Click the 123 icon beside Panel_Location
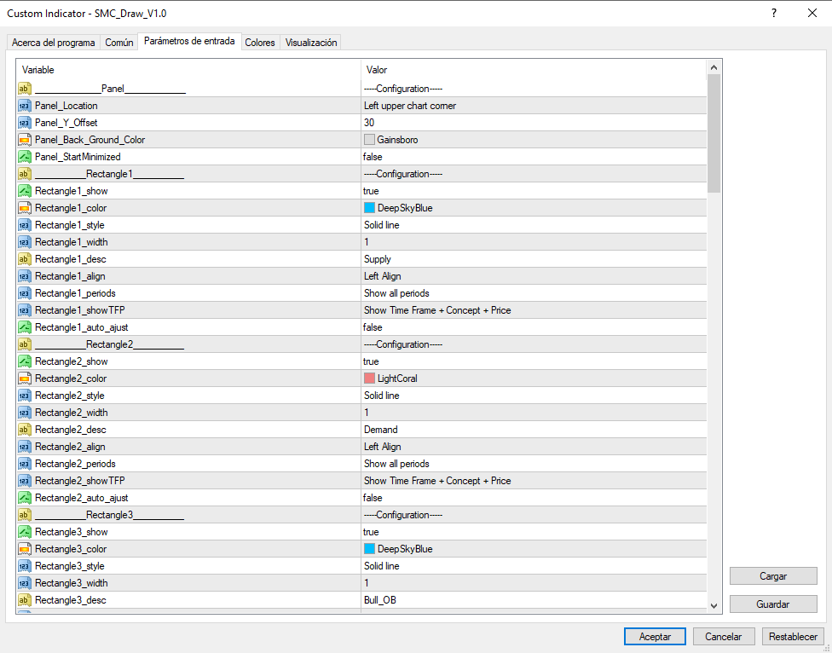832x653 pixels. tap(23, 106)
